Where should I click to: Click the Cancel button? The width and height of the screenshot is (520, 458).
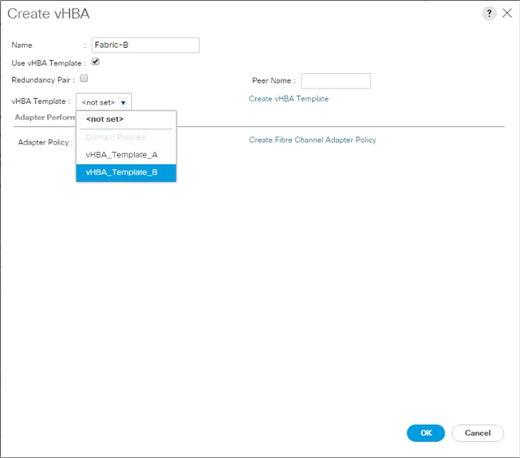click(478, 433)
